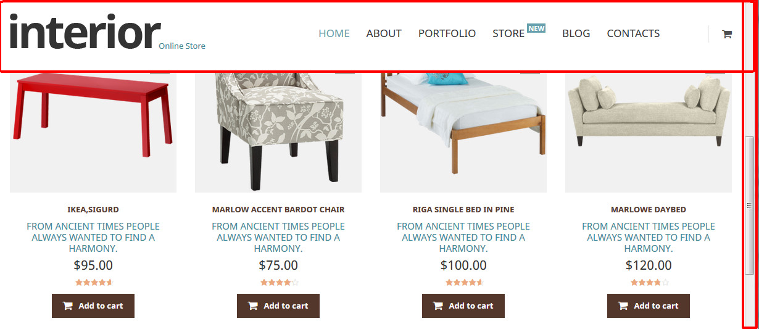Add Riga Single Bed in Pine to cart
Image resolution: width=759 pixels, height=329 pixels.
(463, 306)
